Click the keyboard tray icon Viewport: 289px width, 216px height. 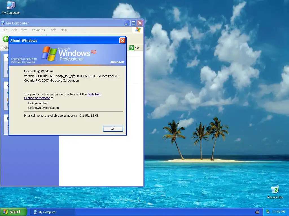[257, 212]
